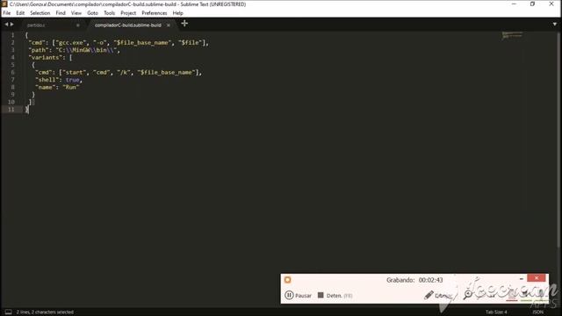This screenshot has height=316, width=562.
Task: Click the minimap preview
Action: 513,35
